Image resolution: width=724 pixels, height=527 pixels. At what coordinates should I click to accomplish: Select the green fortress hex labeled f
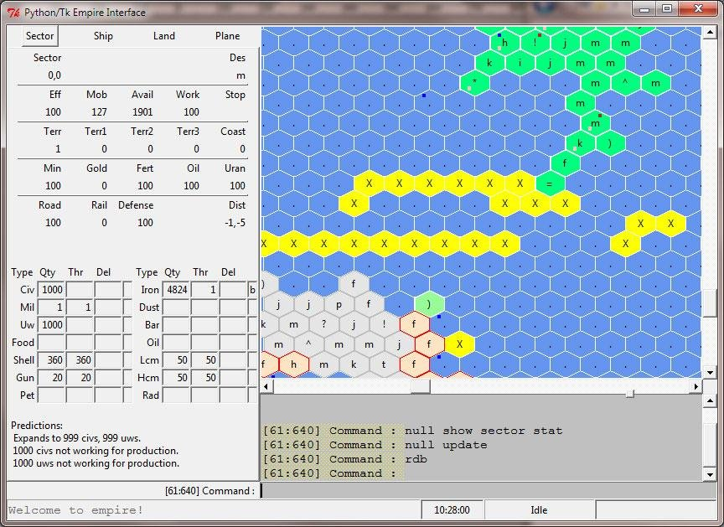coord(564,162)
